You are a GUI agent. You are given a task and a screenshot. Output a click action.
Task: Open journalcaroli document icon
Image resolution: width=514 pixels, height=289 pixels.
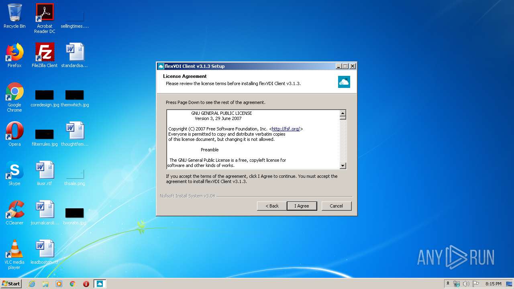pos(45,213)
